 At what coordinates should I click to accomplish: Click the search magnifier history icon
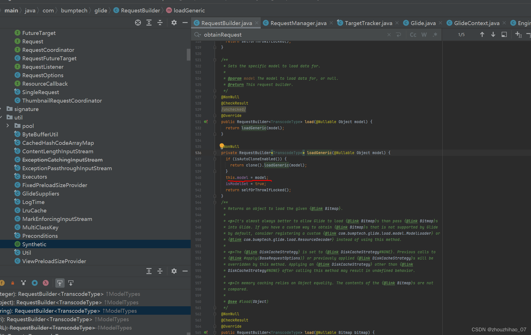click(x=198, y=35)
